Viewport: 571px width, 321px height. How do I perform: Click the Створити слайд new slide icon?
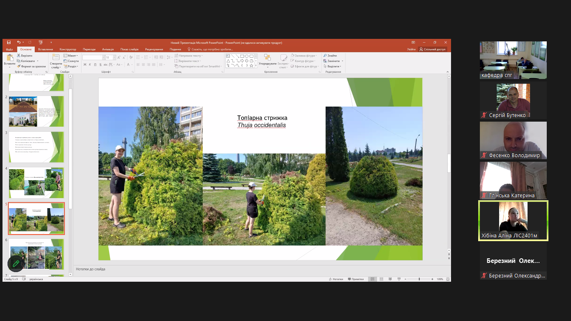point(56,59)
